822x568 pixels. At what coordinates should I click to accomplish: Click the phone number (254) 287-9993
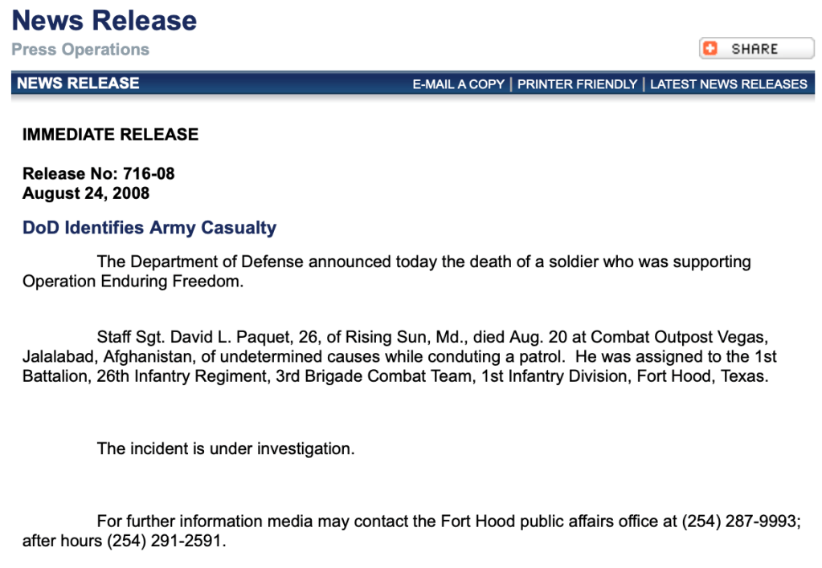click(x=739, y=521)
